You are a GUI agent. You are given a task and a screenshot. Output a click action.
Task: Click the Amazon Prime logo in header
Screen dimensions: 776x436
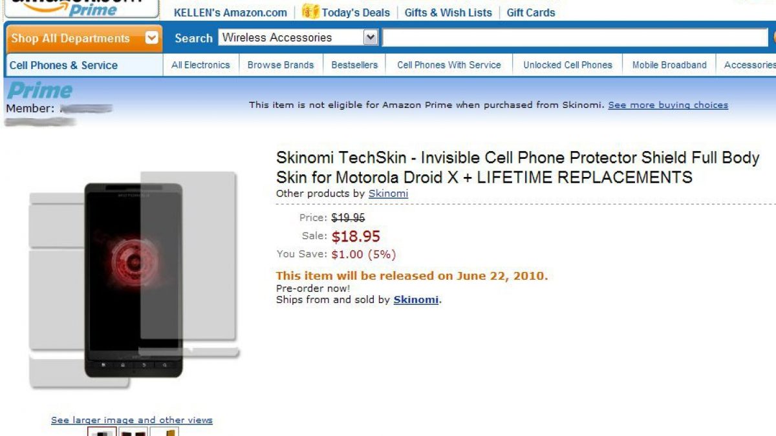coord(82,8)
